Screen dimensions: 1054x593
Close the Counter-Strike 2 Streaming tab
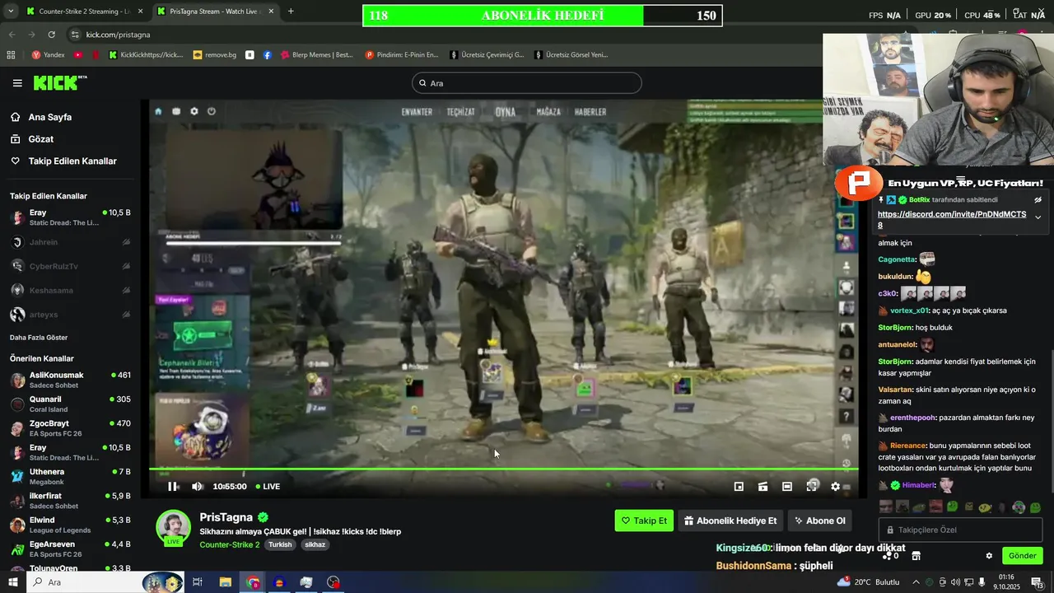click(140, 12)
